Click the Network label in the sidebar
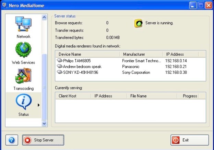The width and height of the screenshot is (214, 150). pyautogui.click(x=23, y=36)
